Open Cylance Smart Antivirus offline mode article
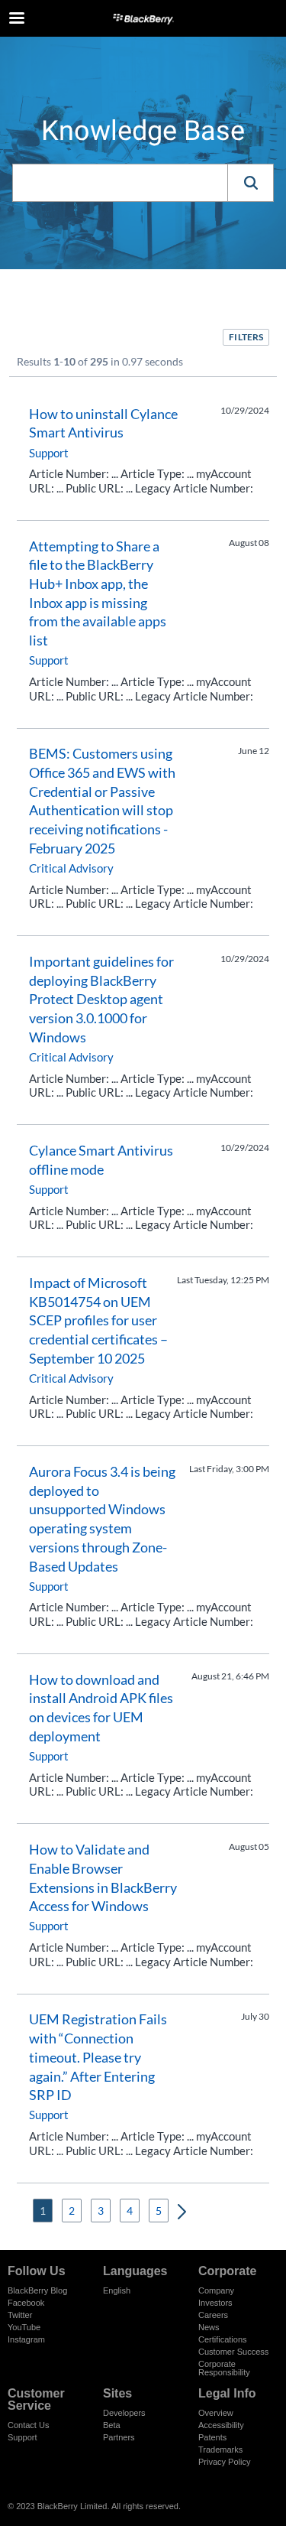The image size is (286, 2526). pos(100,1160)
